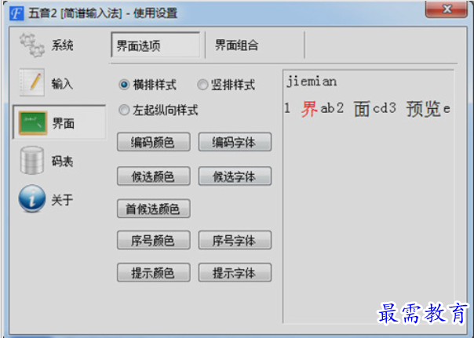Open the 提示颜色 button

tap(154, 273)
